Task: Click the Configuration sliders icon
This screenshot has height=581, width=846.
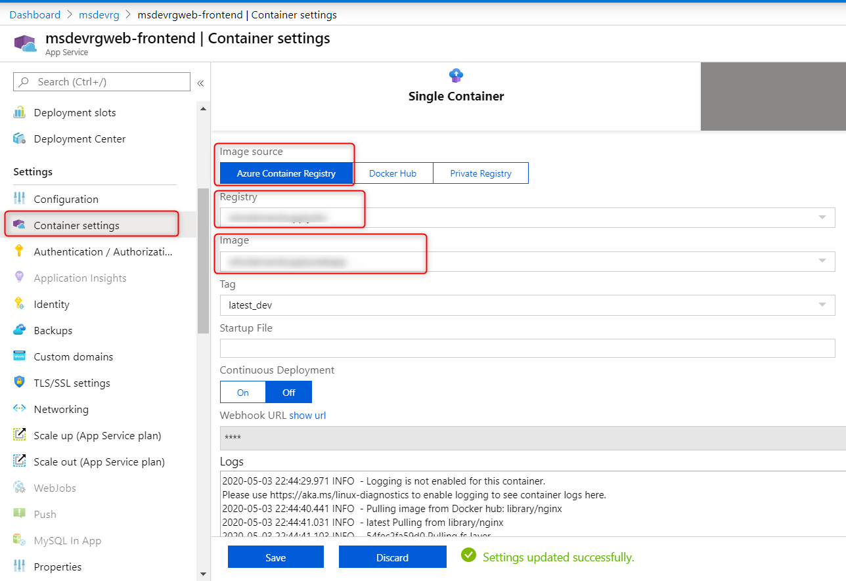Action: click(20, 199)
